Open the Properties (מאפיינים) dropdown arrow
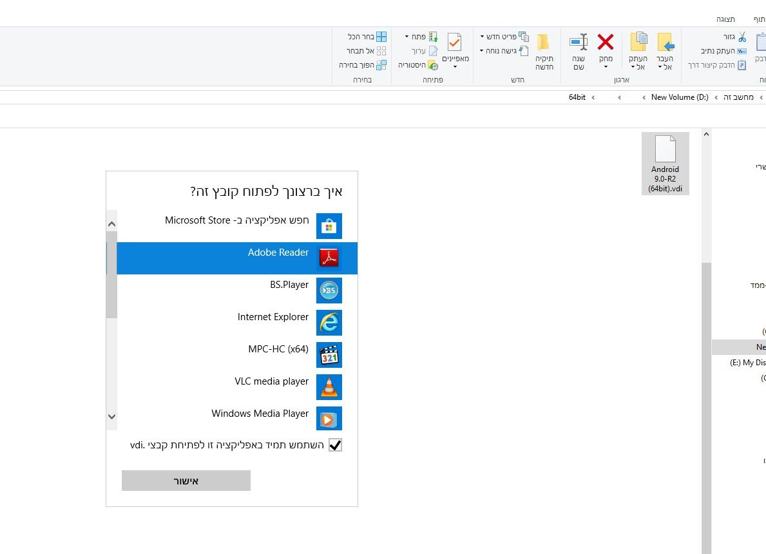The width and height of the screenshot is (766, 554). (x=455, y=67)
